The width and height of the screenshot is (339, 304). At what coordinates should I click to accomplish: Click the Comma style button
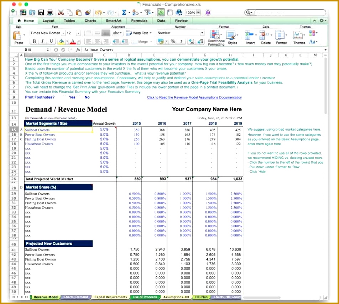pos(181,41)
